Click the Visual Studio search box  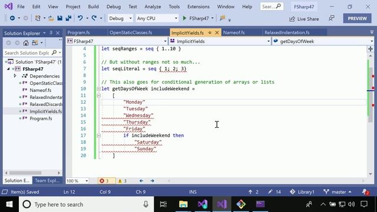(x=272, y=6)
